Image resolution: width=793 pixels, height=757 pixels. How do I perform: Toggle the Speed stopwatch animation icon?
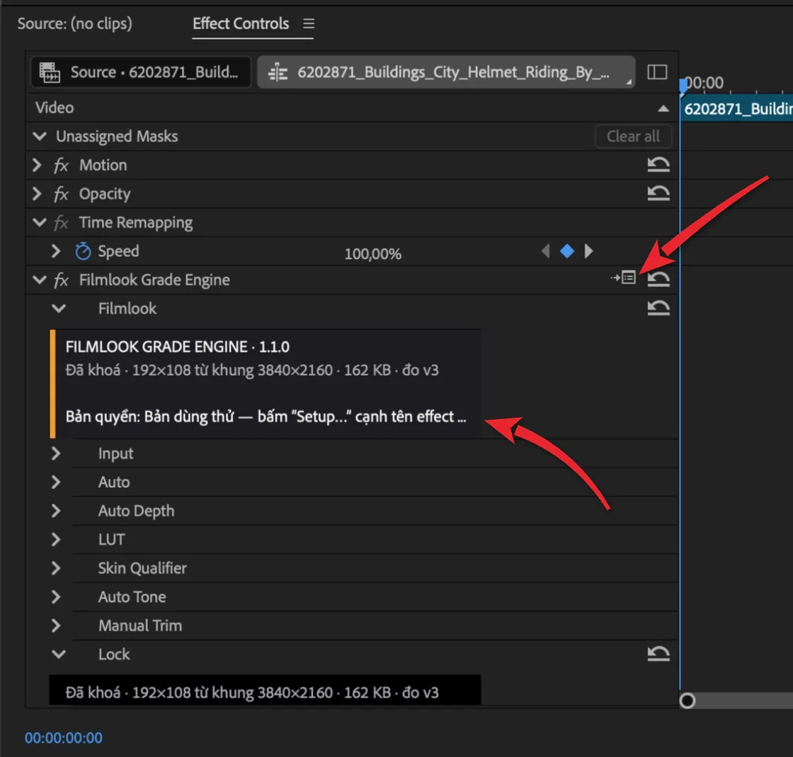[x=83, y=250]
